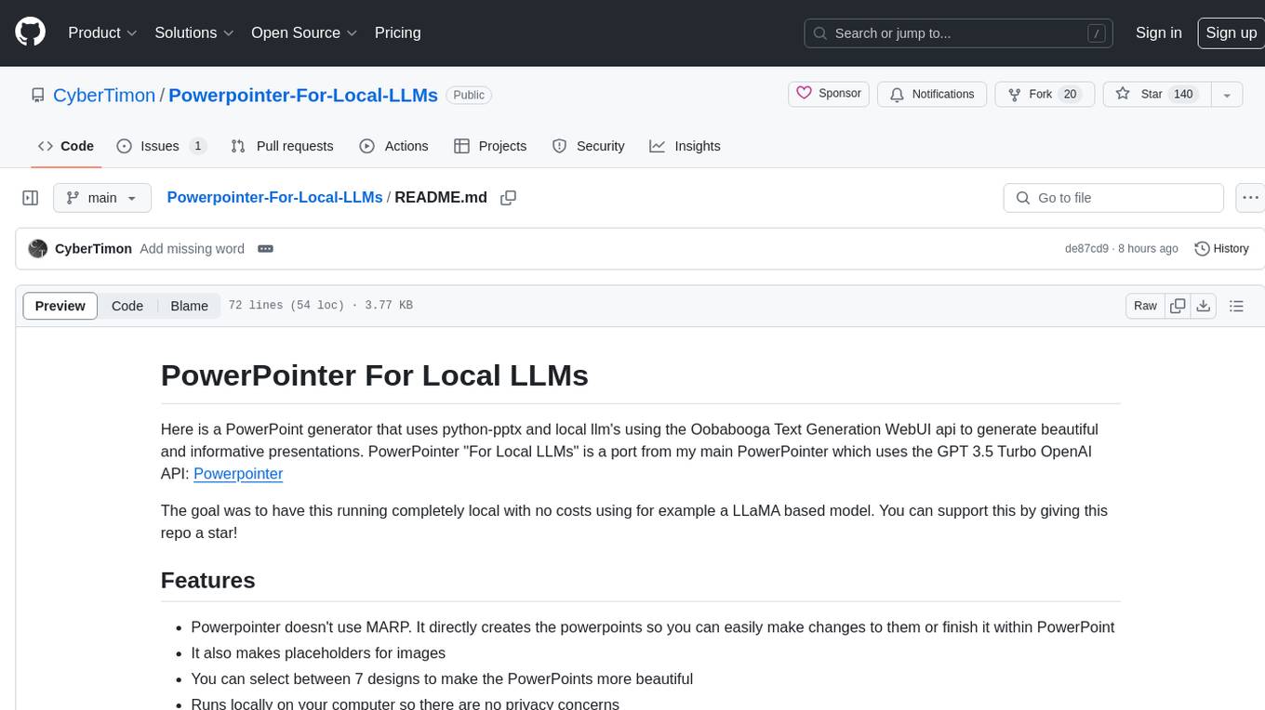Open breadcrumb Powerpointer-For-Local-LLMs folder link
1265x710 pixels.
point(274,197)
